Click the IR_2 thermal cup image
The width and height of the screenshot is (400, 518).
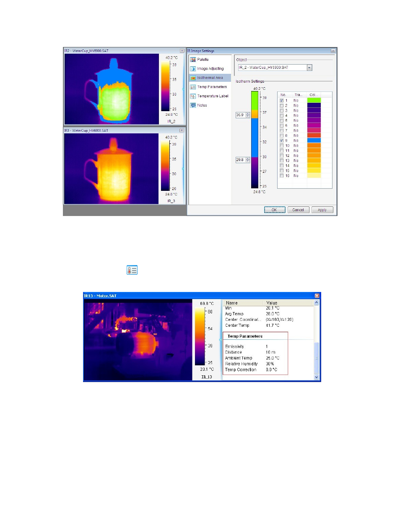pyautogui.click(x=112, y=89)
